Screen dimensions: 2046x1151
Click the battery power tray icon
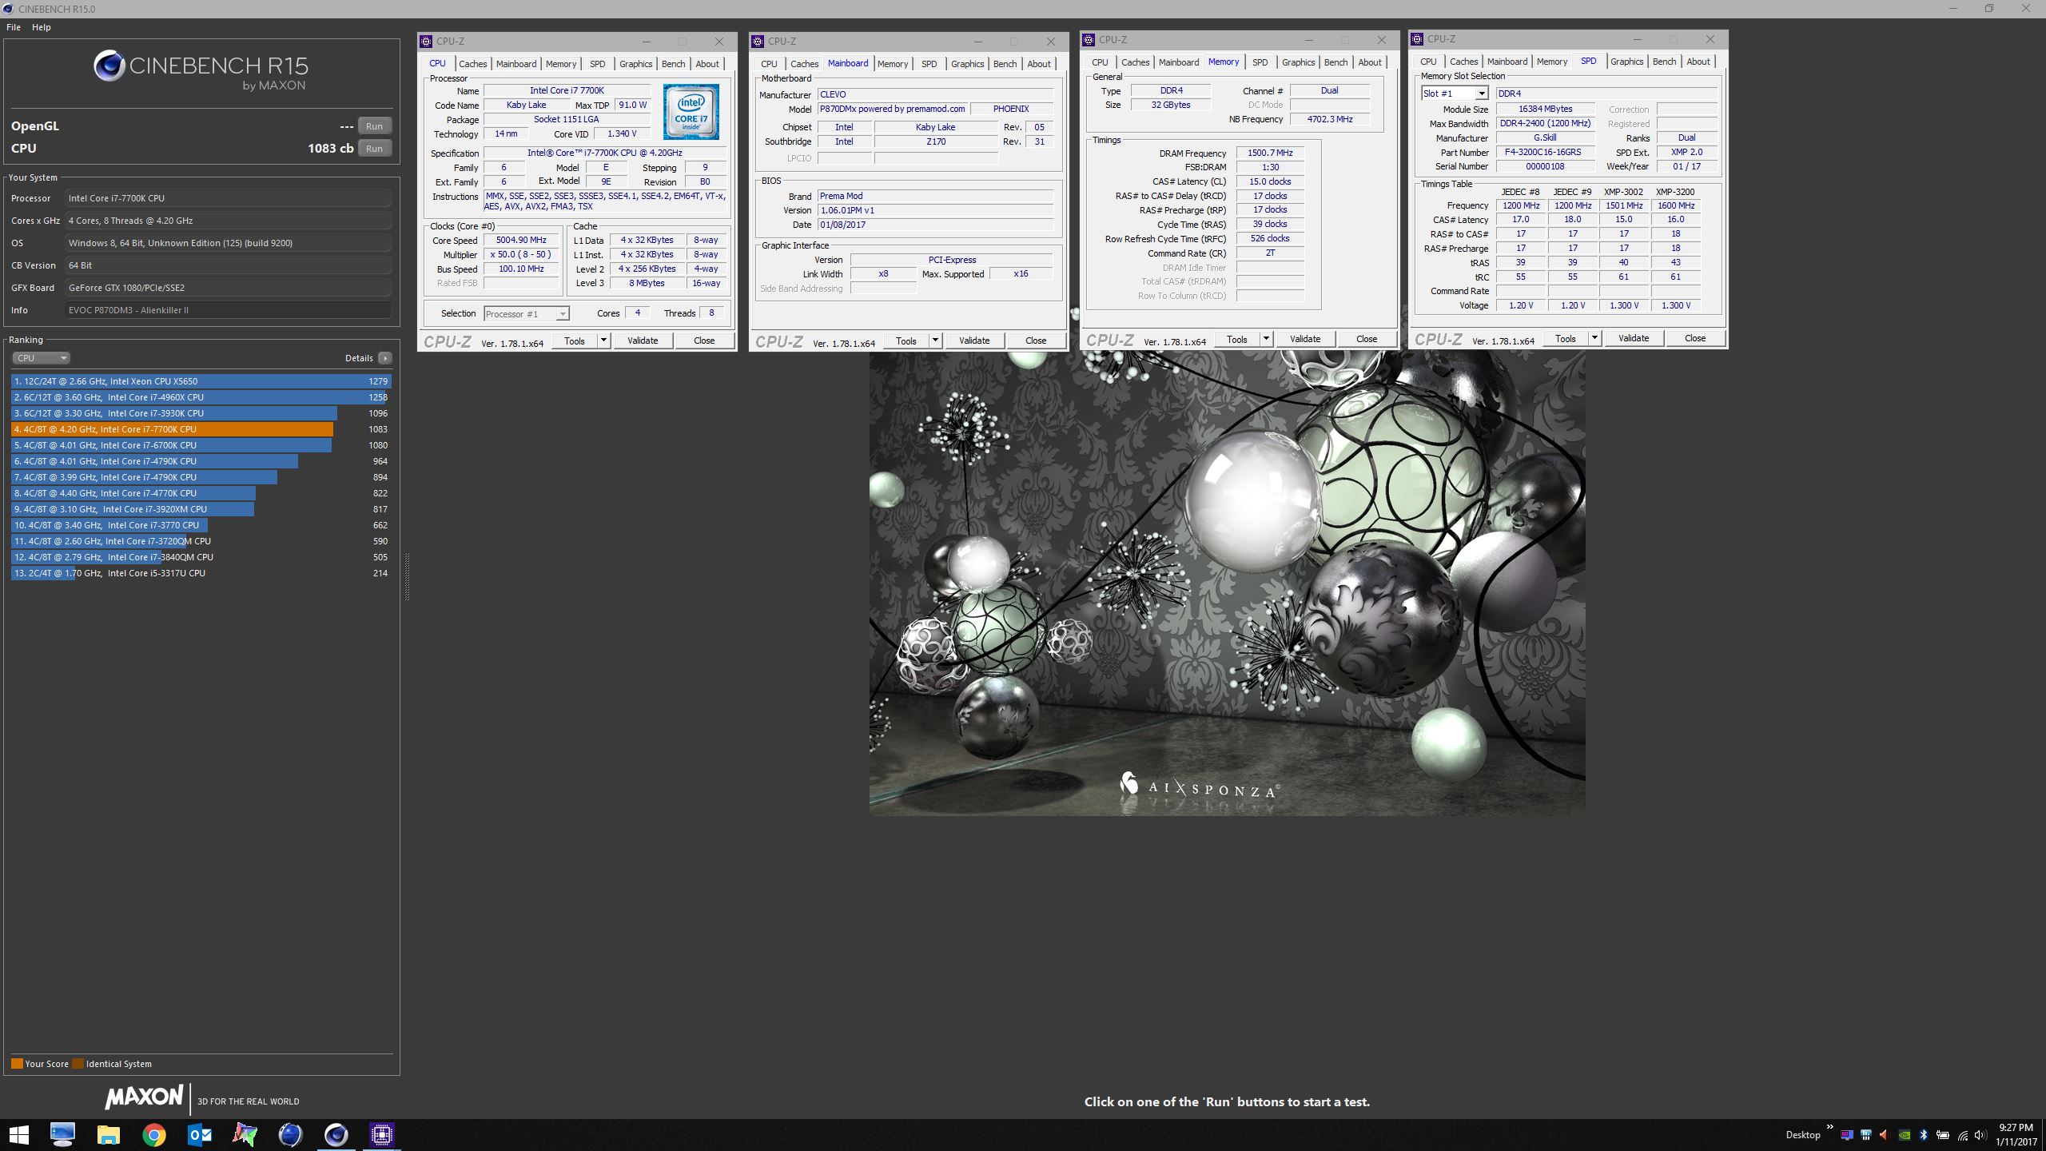[x=1943, y=1135]
